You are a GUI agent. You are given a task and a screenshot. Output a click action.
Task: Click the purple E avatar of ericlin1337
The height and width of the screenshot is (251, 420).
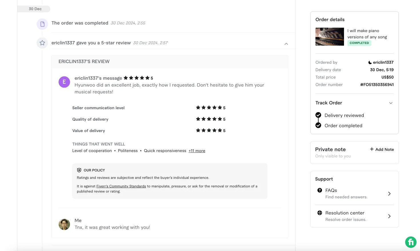point(64,82)
